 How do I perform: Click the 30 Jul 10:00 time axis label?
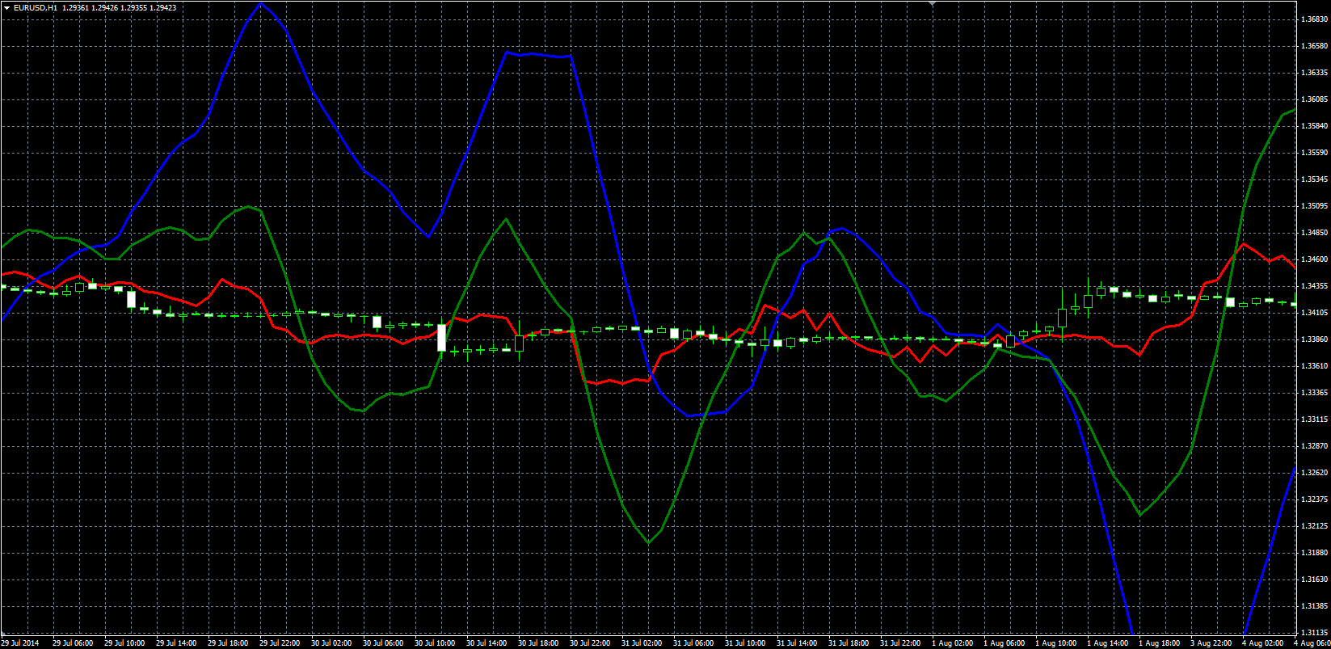[x=435, y=643]
